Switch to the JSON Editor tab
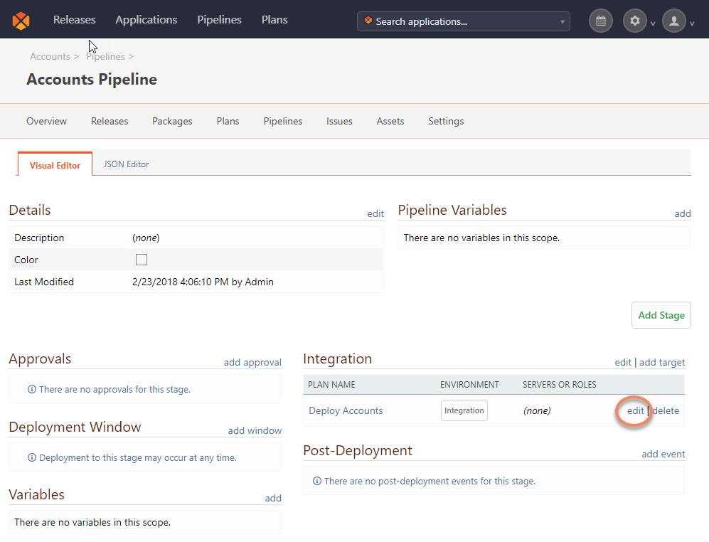The width and height of the screenshot is (709, 542). (127, 164)
